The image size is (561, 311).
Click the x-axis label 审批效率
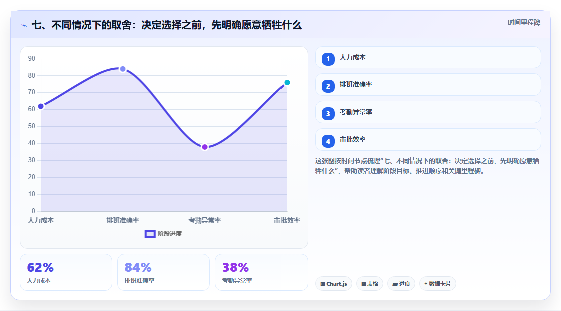pyautogui.click(x=287, y=220)
